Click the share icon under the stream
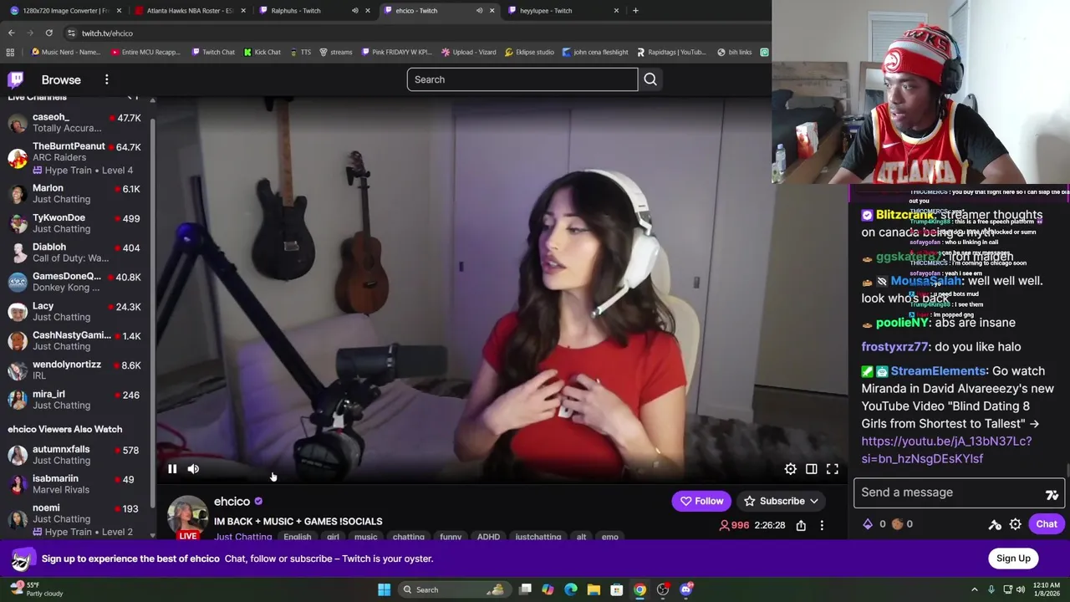This screenshot has height=602, width=1070. click(801, 525)
